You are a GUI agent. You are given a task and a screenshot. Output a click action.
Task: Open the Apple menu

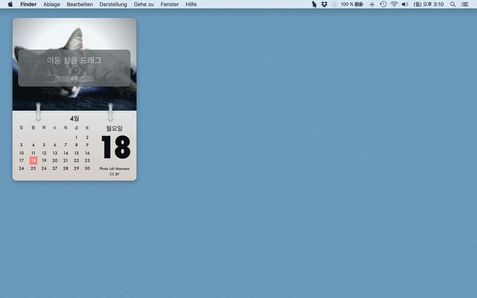10,4
